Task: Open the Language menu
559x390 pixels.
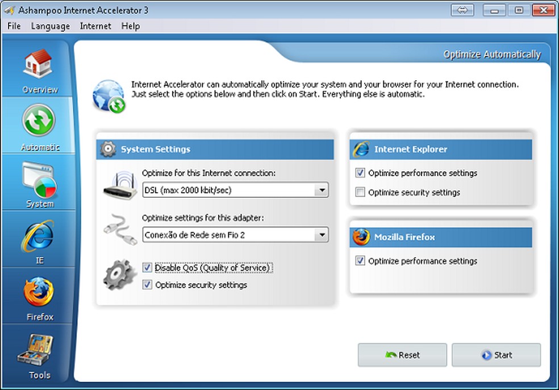Action: (50, 26)
